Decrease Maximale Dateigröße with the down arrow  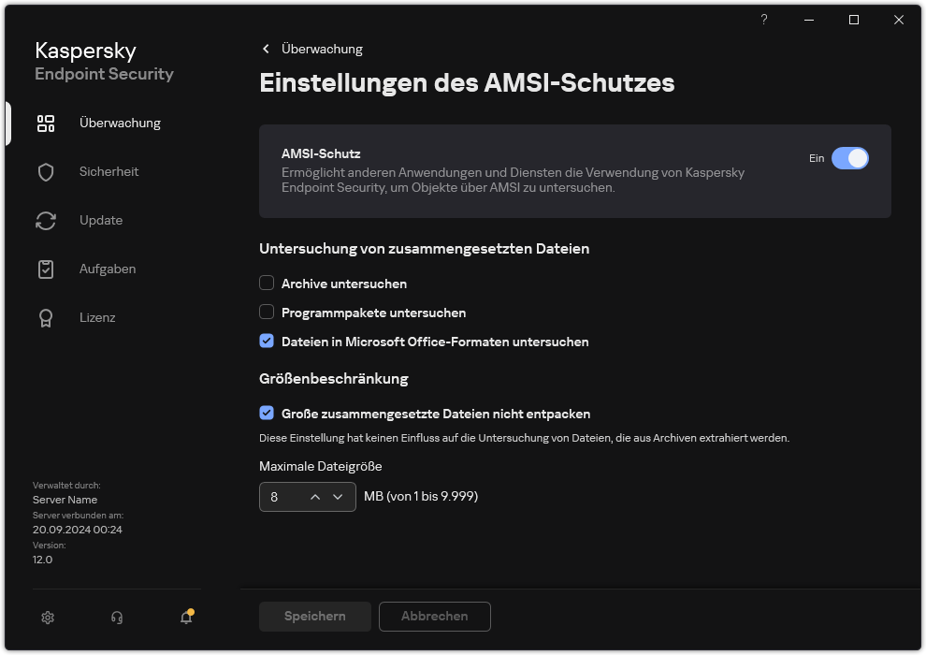click(x=340, y=497)
